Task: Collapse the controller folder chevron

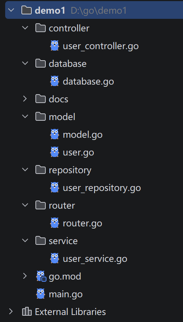Action: click(25, 28)
